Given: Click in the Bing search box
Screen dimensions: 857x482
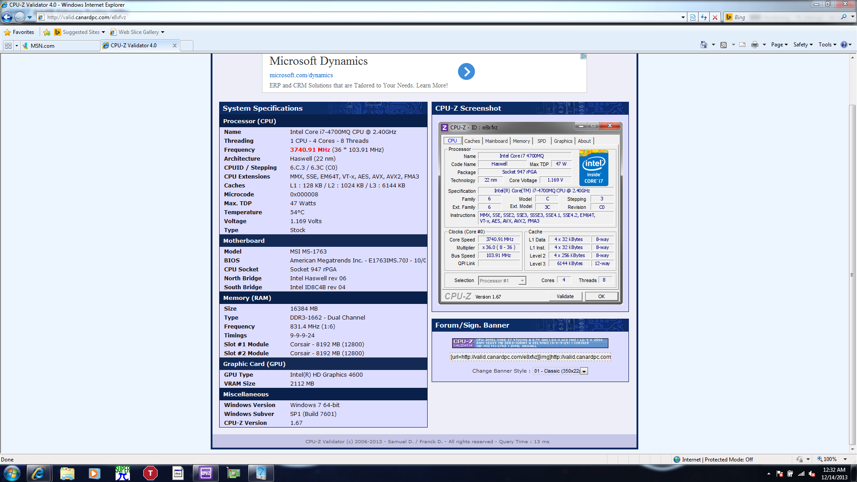Looking at the screenshot, I should point(786,17).
